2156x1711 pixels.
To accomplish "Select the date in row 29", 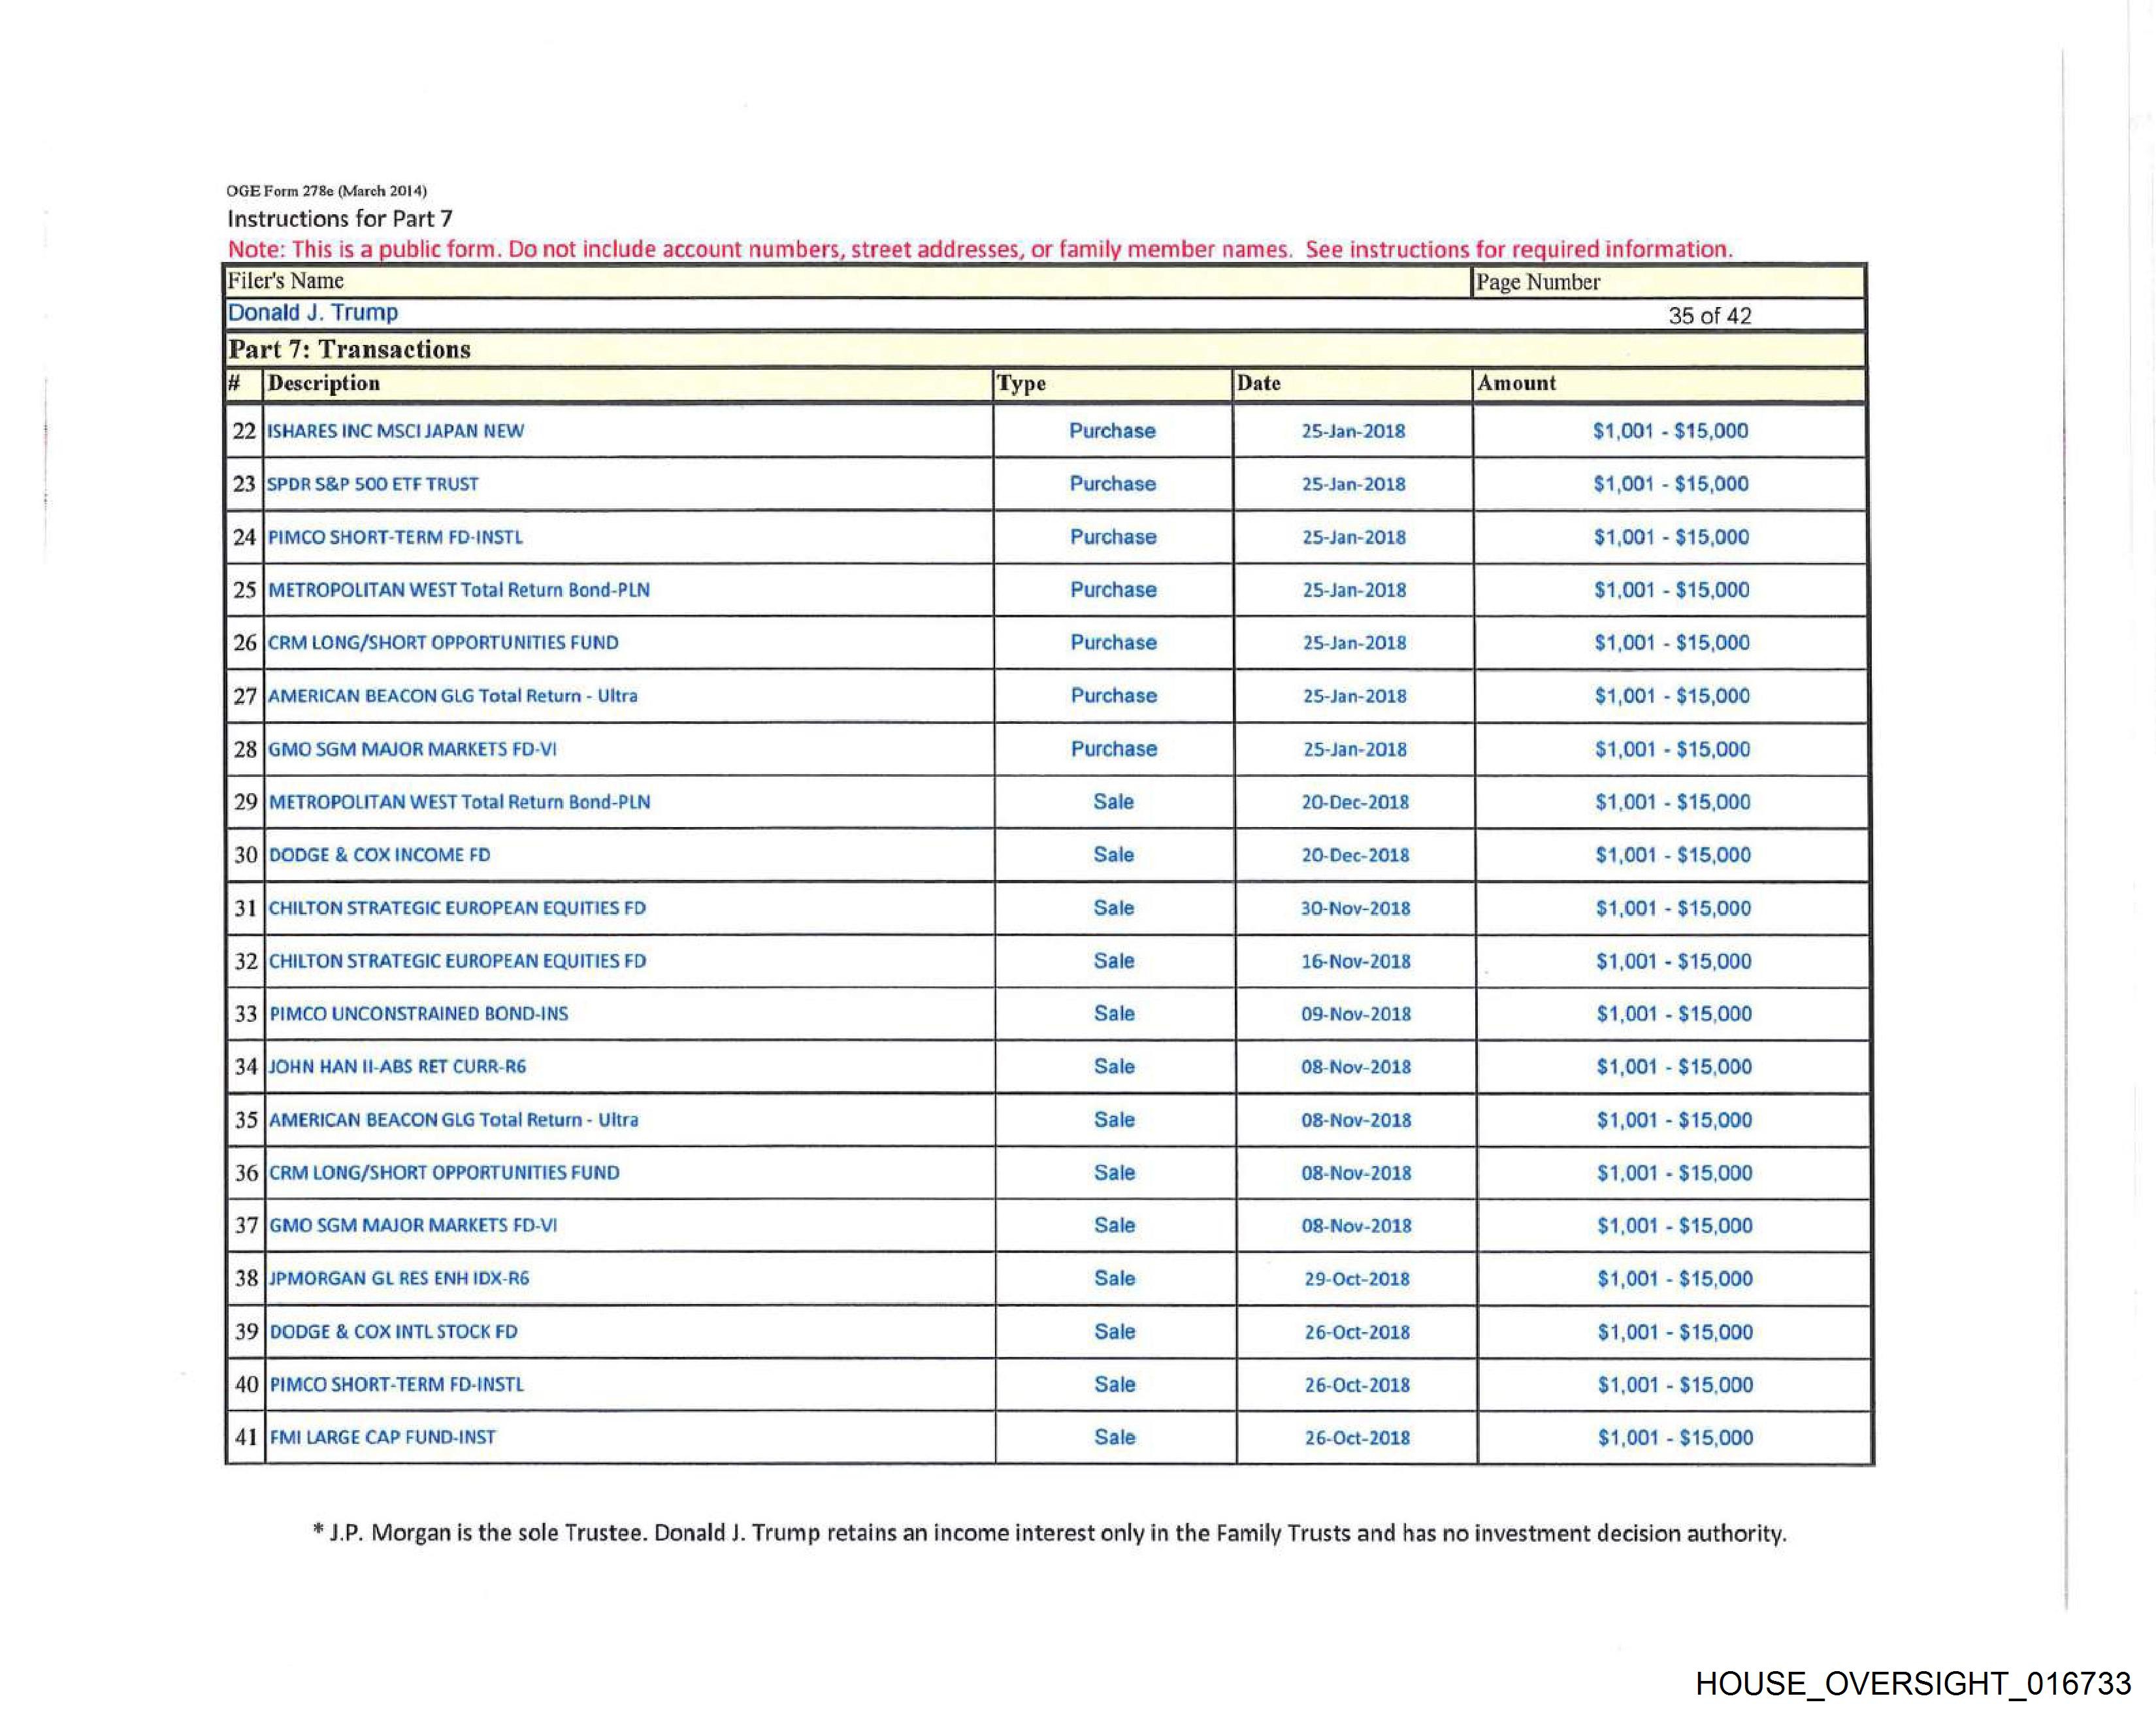I will point(1354,802).
